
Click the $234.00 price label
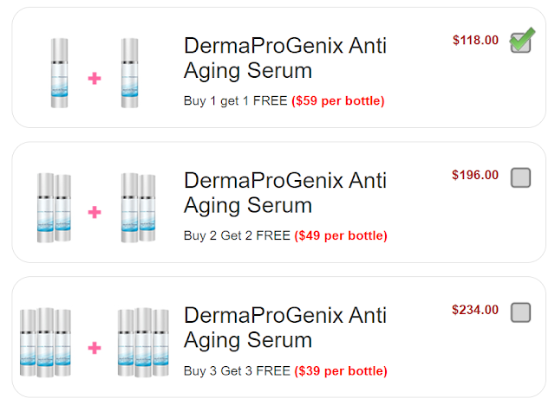(475, 310)
